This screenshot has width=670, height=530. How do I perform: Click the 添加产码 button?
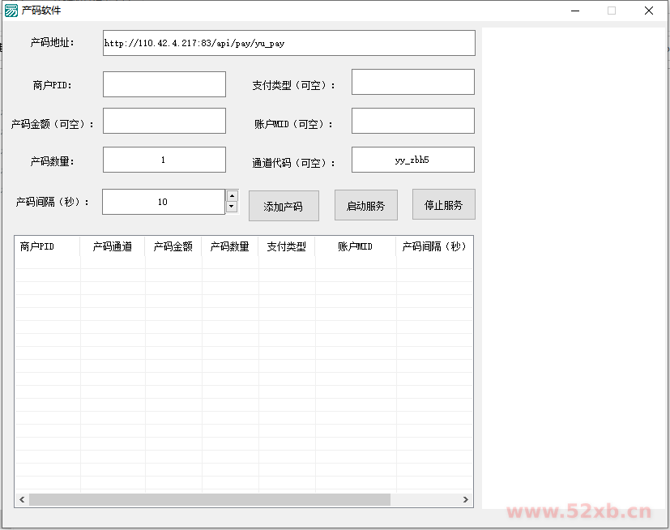[x=284, y=206]
